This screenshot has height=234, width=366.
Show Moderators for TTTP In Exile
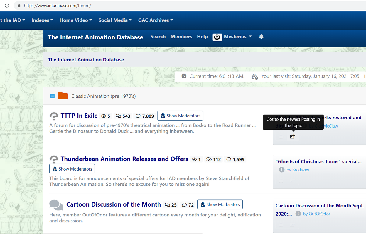tap(180, 116)
